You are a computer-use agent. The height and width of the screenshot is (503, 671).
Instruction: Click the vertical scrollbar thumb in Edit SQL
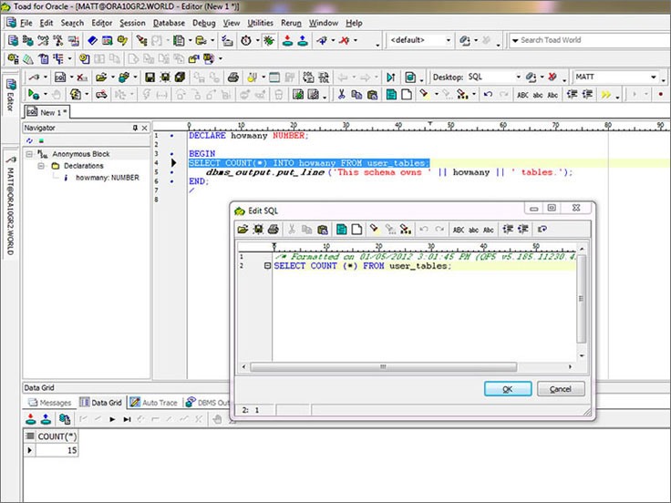[x=581, y=299]
